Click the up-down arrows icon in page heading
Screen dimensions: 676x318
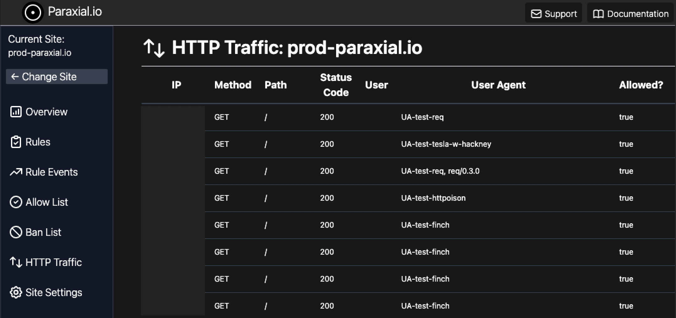point(154,48)
